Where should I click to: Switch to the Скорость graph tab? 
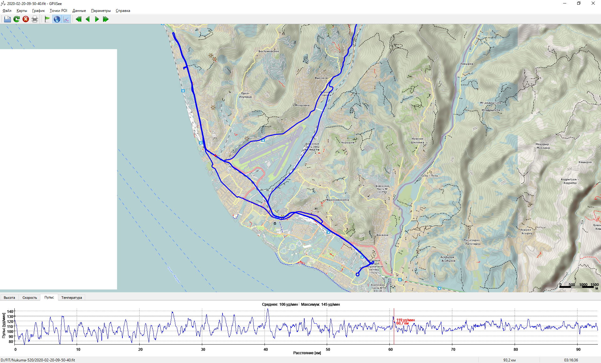click(29, 298)
